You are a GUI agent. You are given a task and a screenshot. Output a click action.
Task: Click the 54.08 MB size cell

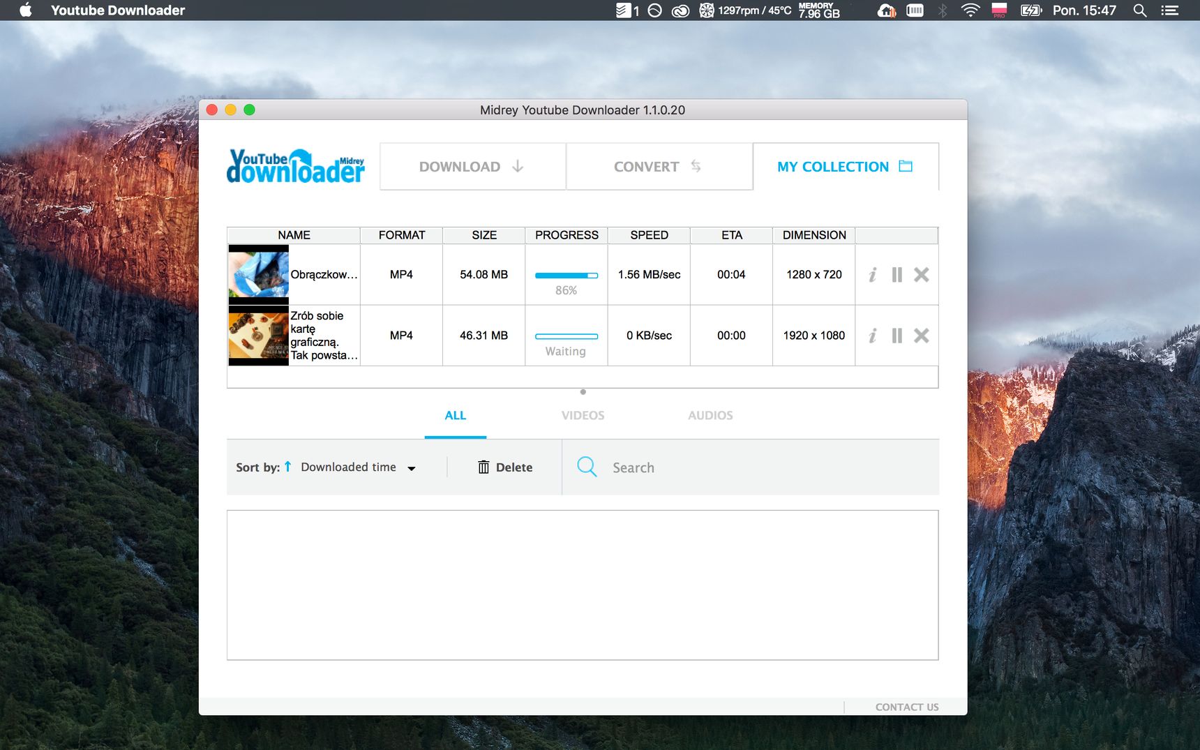(484, 275)
